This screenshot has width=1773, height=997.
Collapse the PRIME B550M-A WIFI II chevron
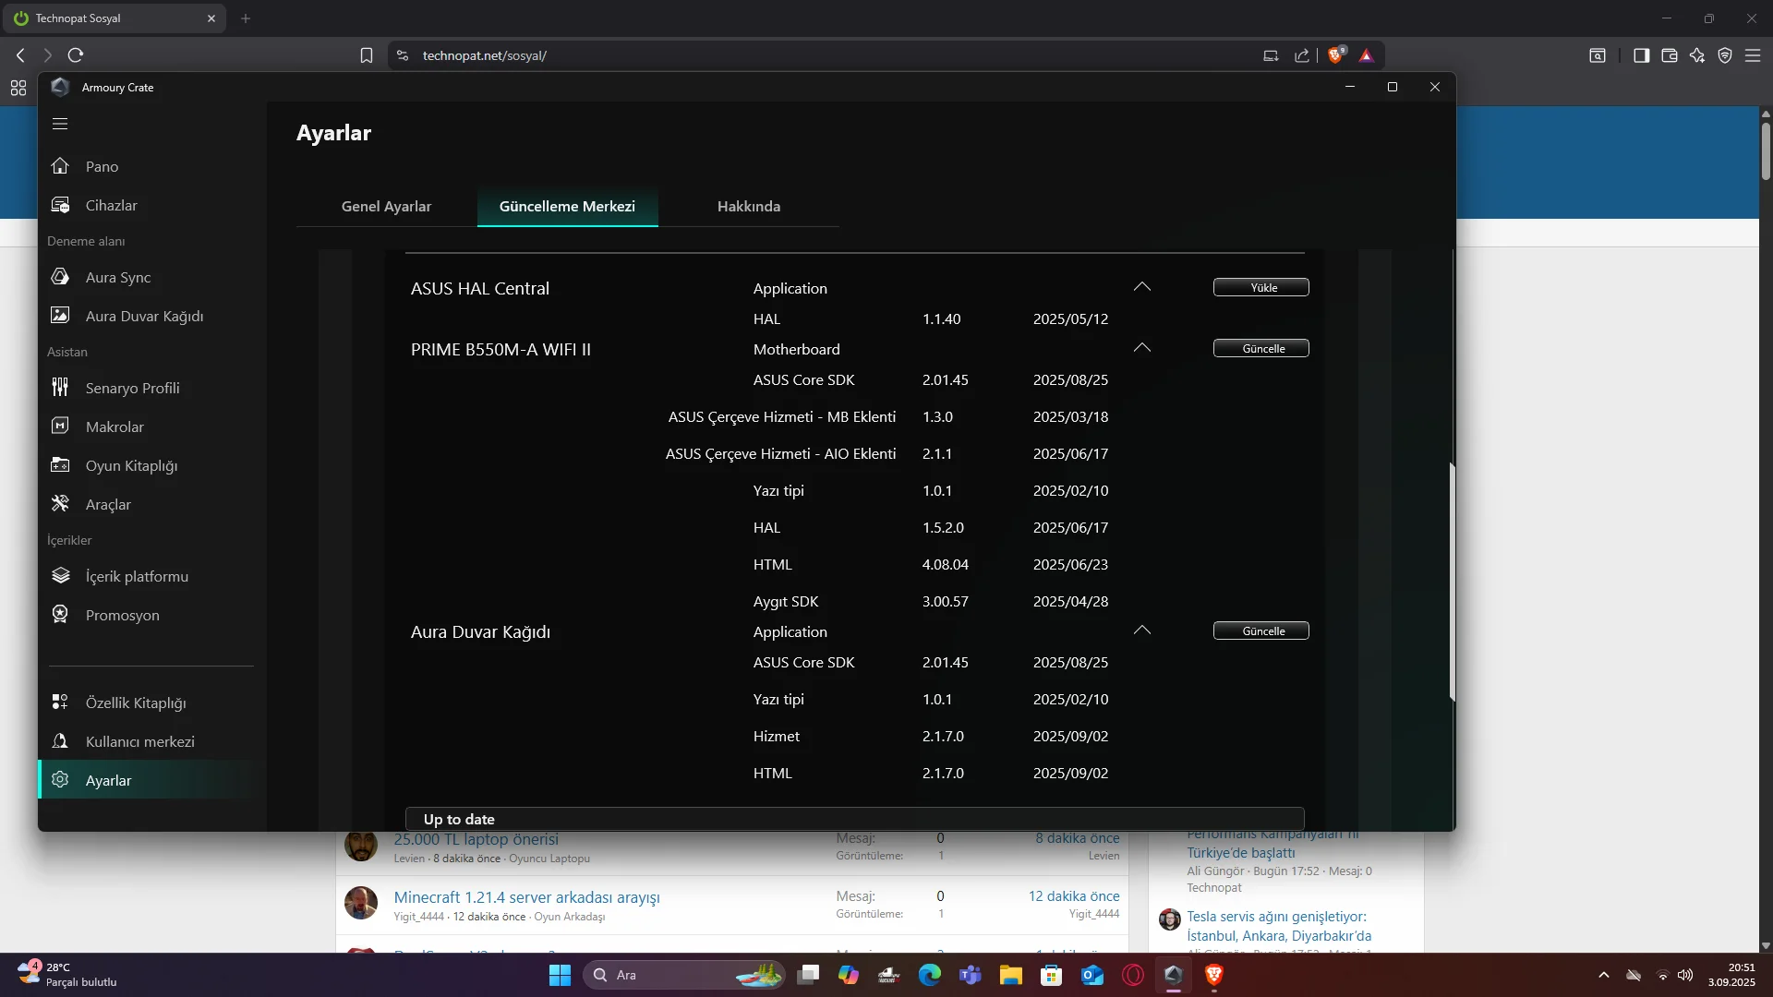(x=1142, y=348)
